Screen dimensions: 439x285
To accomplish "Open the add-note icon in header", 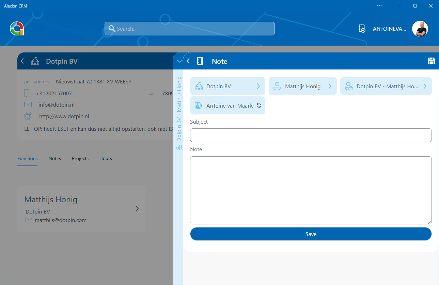I will pos(362,29).
